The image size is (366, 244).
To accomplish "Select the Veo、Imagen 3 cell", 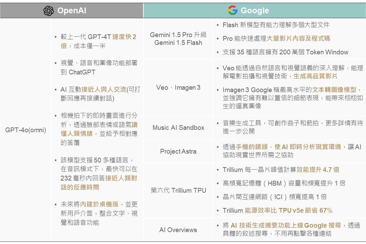I will coord(178,88).
